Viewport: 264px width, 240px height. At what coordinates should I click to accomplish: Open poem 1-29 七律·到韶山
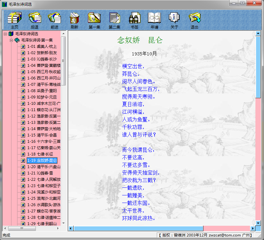pos(42,224)
